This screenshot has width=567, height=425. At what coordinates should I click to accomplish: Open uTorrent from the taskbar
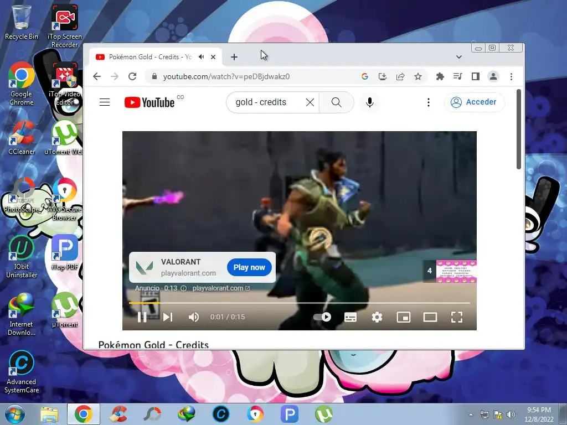click(x=323, y=414)
